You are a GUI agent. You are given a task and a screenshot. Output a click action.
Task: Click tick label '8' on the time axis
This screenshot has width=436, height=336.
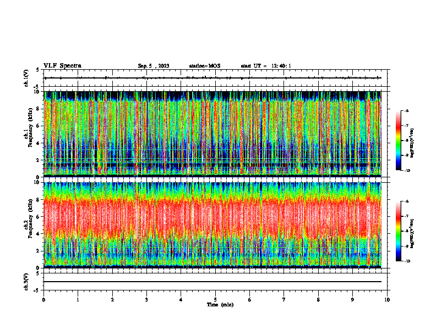tap(318, 300)
